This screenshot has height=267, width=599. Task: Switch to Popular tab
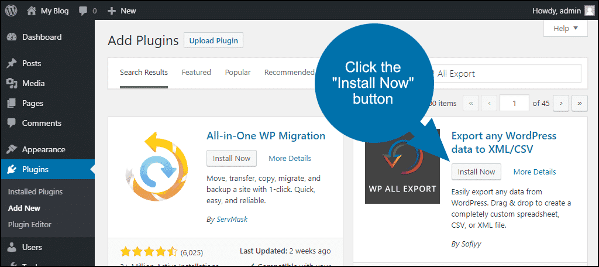tap(237, 72)
